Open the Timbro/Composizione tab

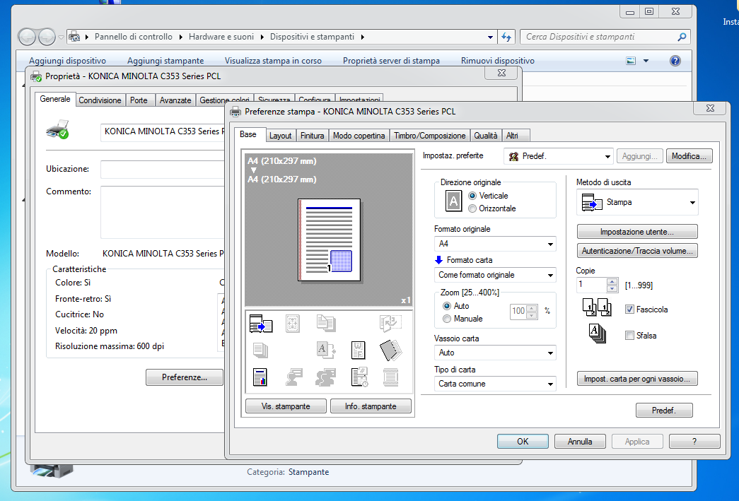pos(429,136)
